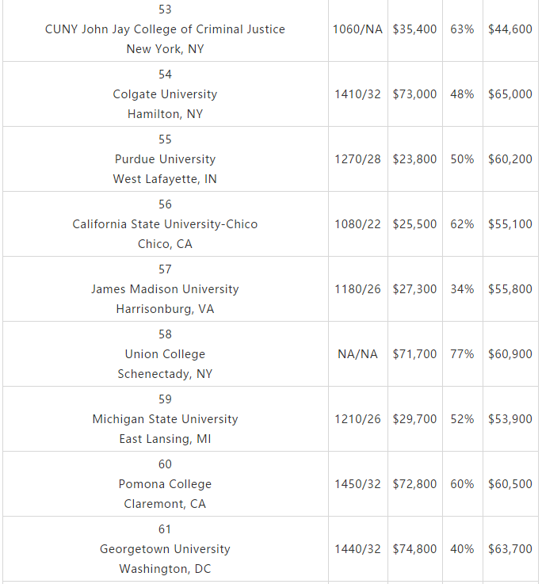Viewport: 542px width, 584px height.
Task: Click the NA/NA score for Union College
Action: [x=357, y=354]
